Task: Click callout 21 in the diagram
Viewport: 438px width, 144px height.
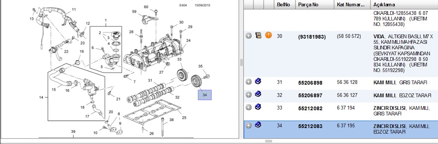Action: [x=118, y=99]
